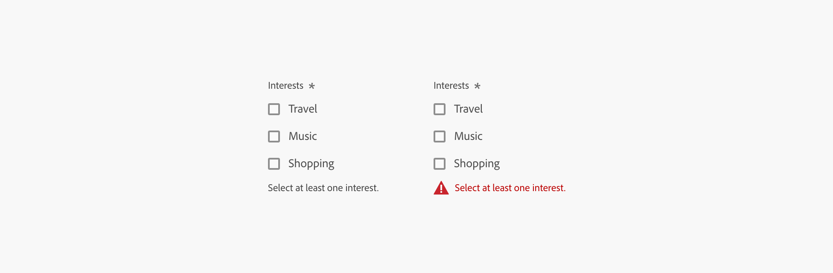
Task: Click the gray 'Select at least one interest.' hint
Action: coord(323,188)
